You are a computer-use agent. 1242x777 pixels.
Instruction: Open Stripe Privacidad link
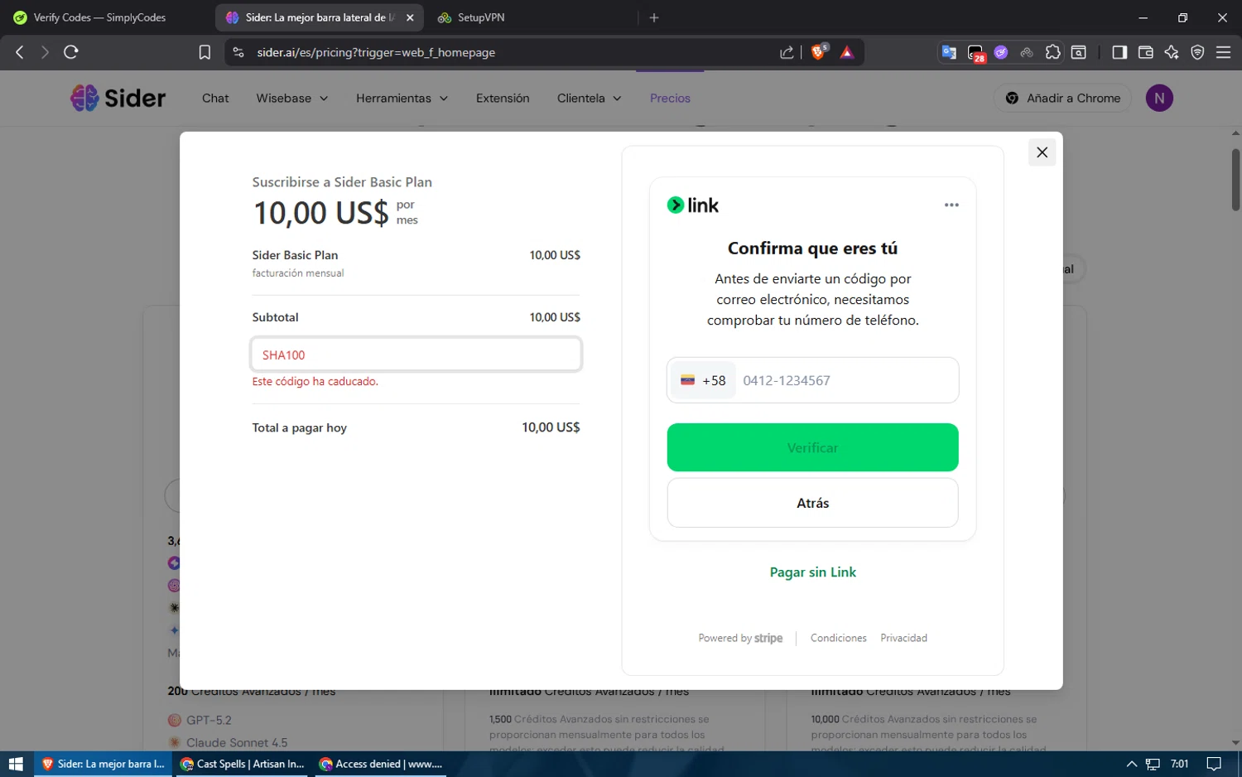click(x=903, y=638)
